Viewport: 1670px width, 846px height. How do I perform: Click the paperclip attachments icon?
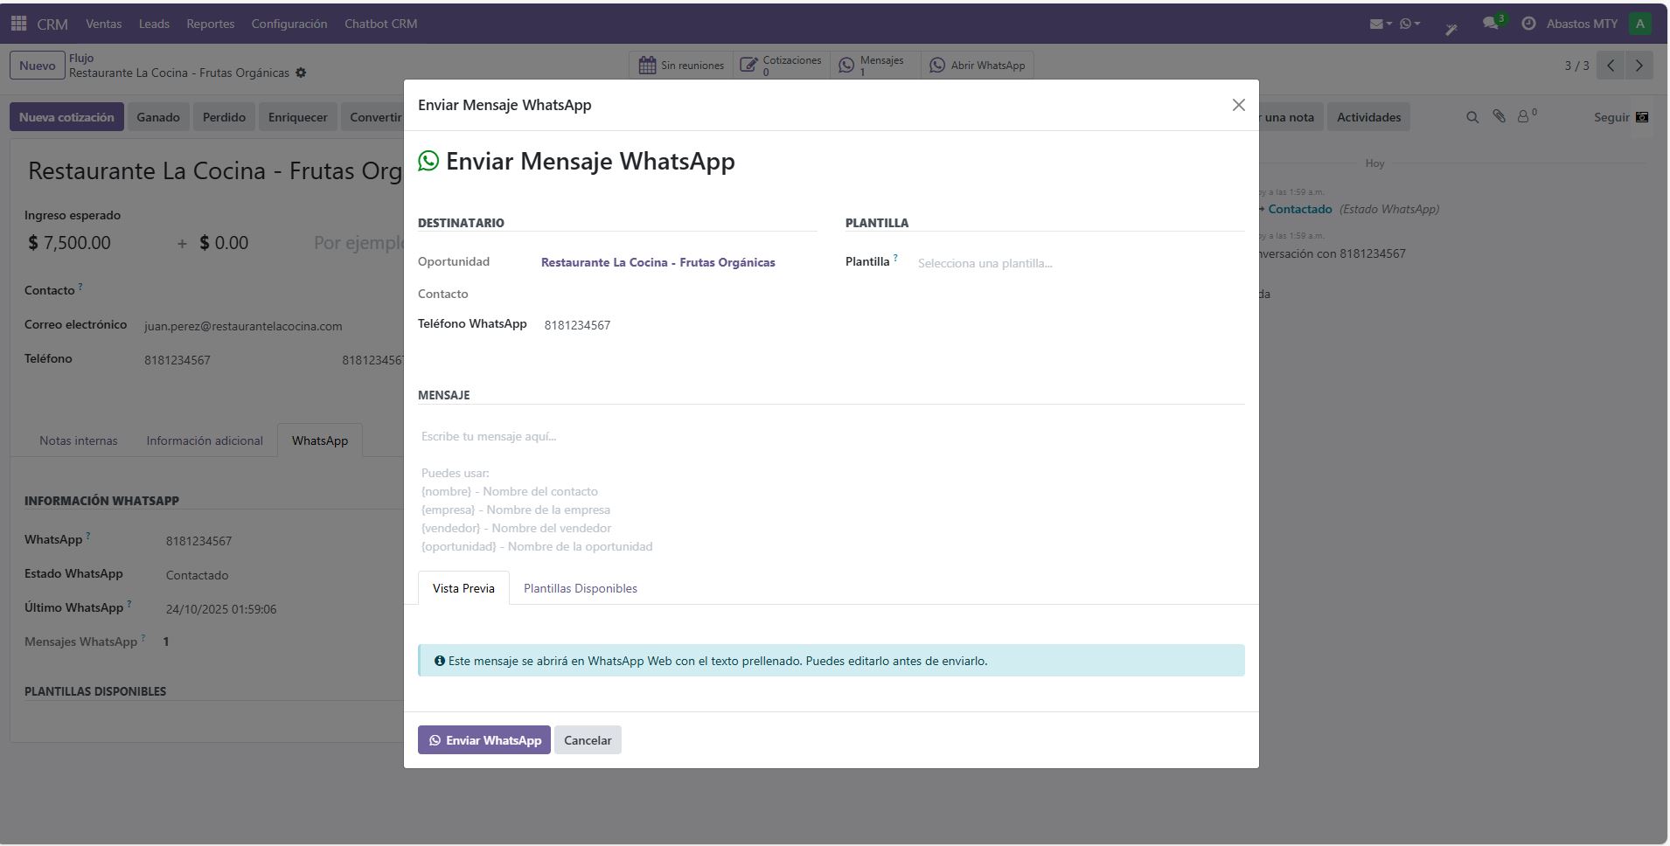(x=1499, y=116)
